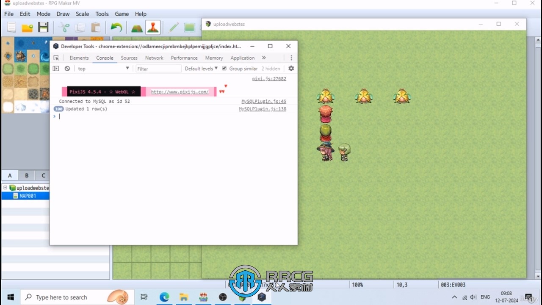Click the green Undo arrow icon

[116, 28]
